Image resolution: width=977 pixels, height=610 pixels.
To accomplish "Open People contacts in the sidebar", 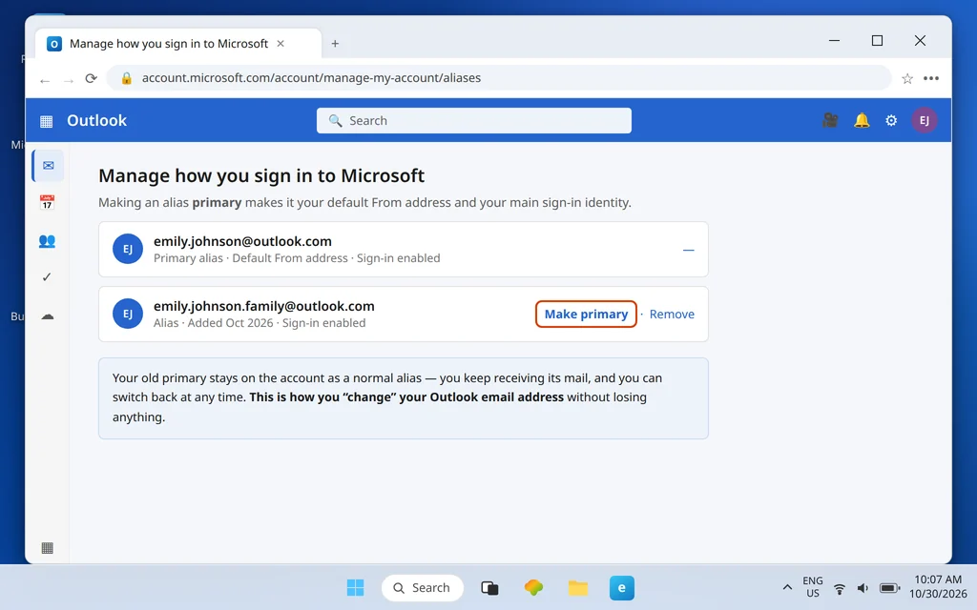I will click(47, 241).
